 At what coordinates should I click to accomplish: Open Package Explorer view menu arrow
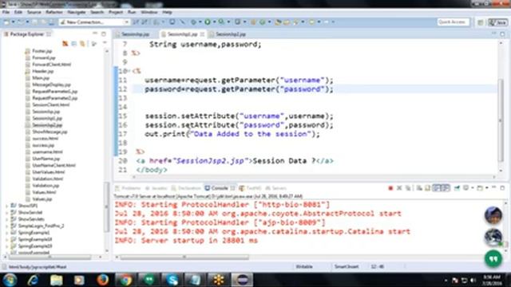click(105, 43)
